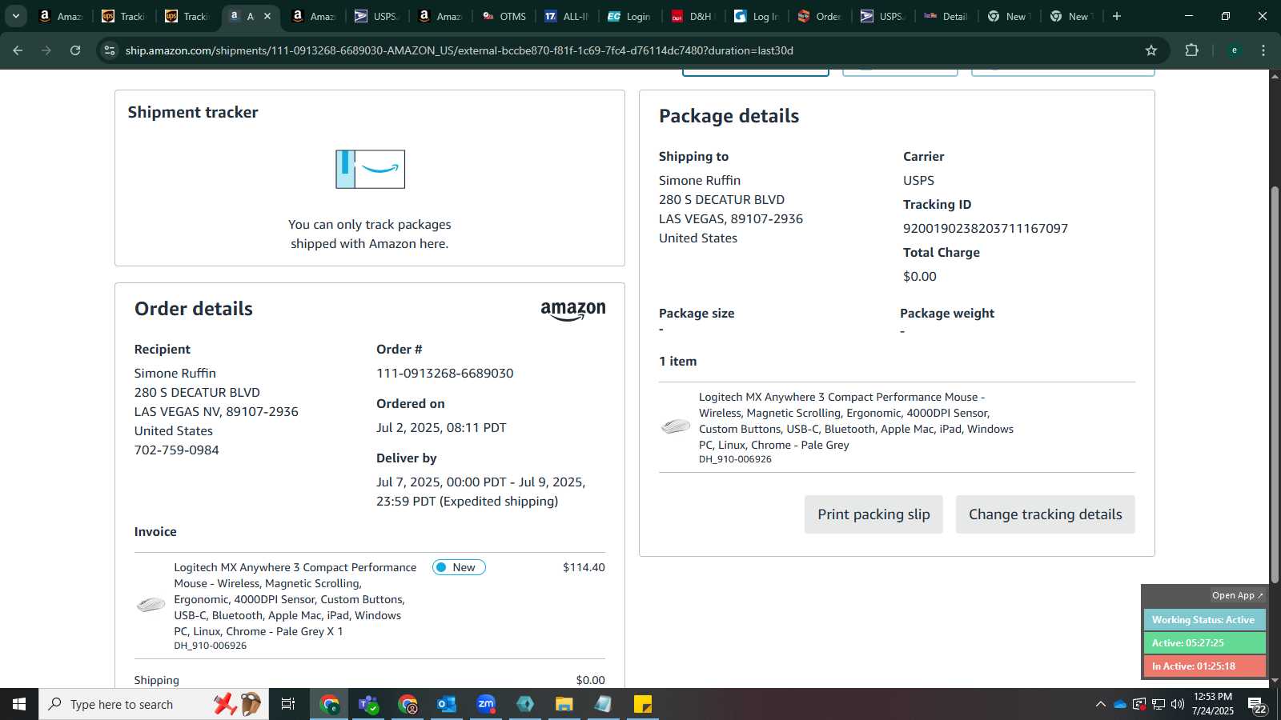Click the USPS carrier text

coord(918,181)
